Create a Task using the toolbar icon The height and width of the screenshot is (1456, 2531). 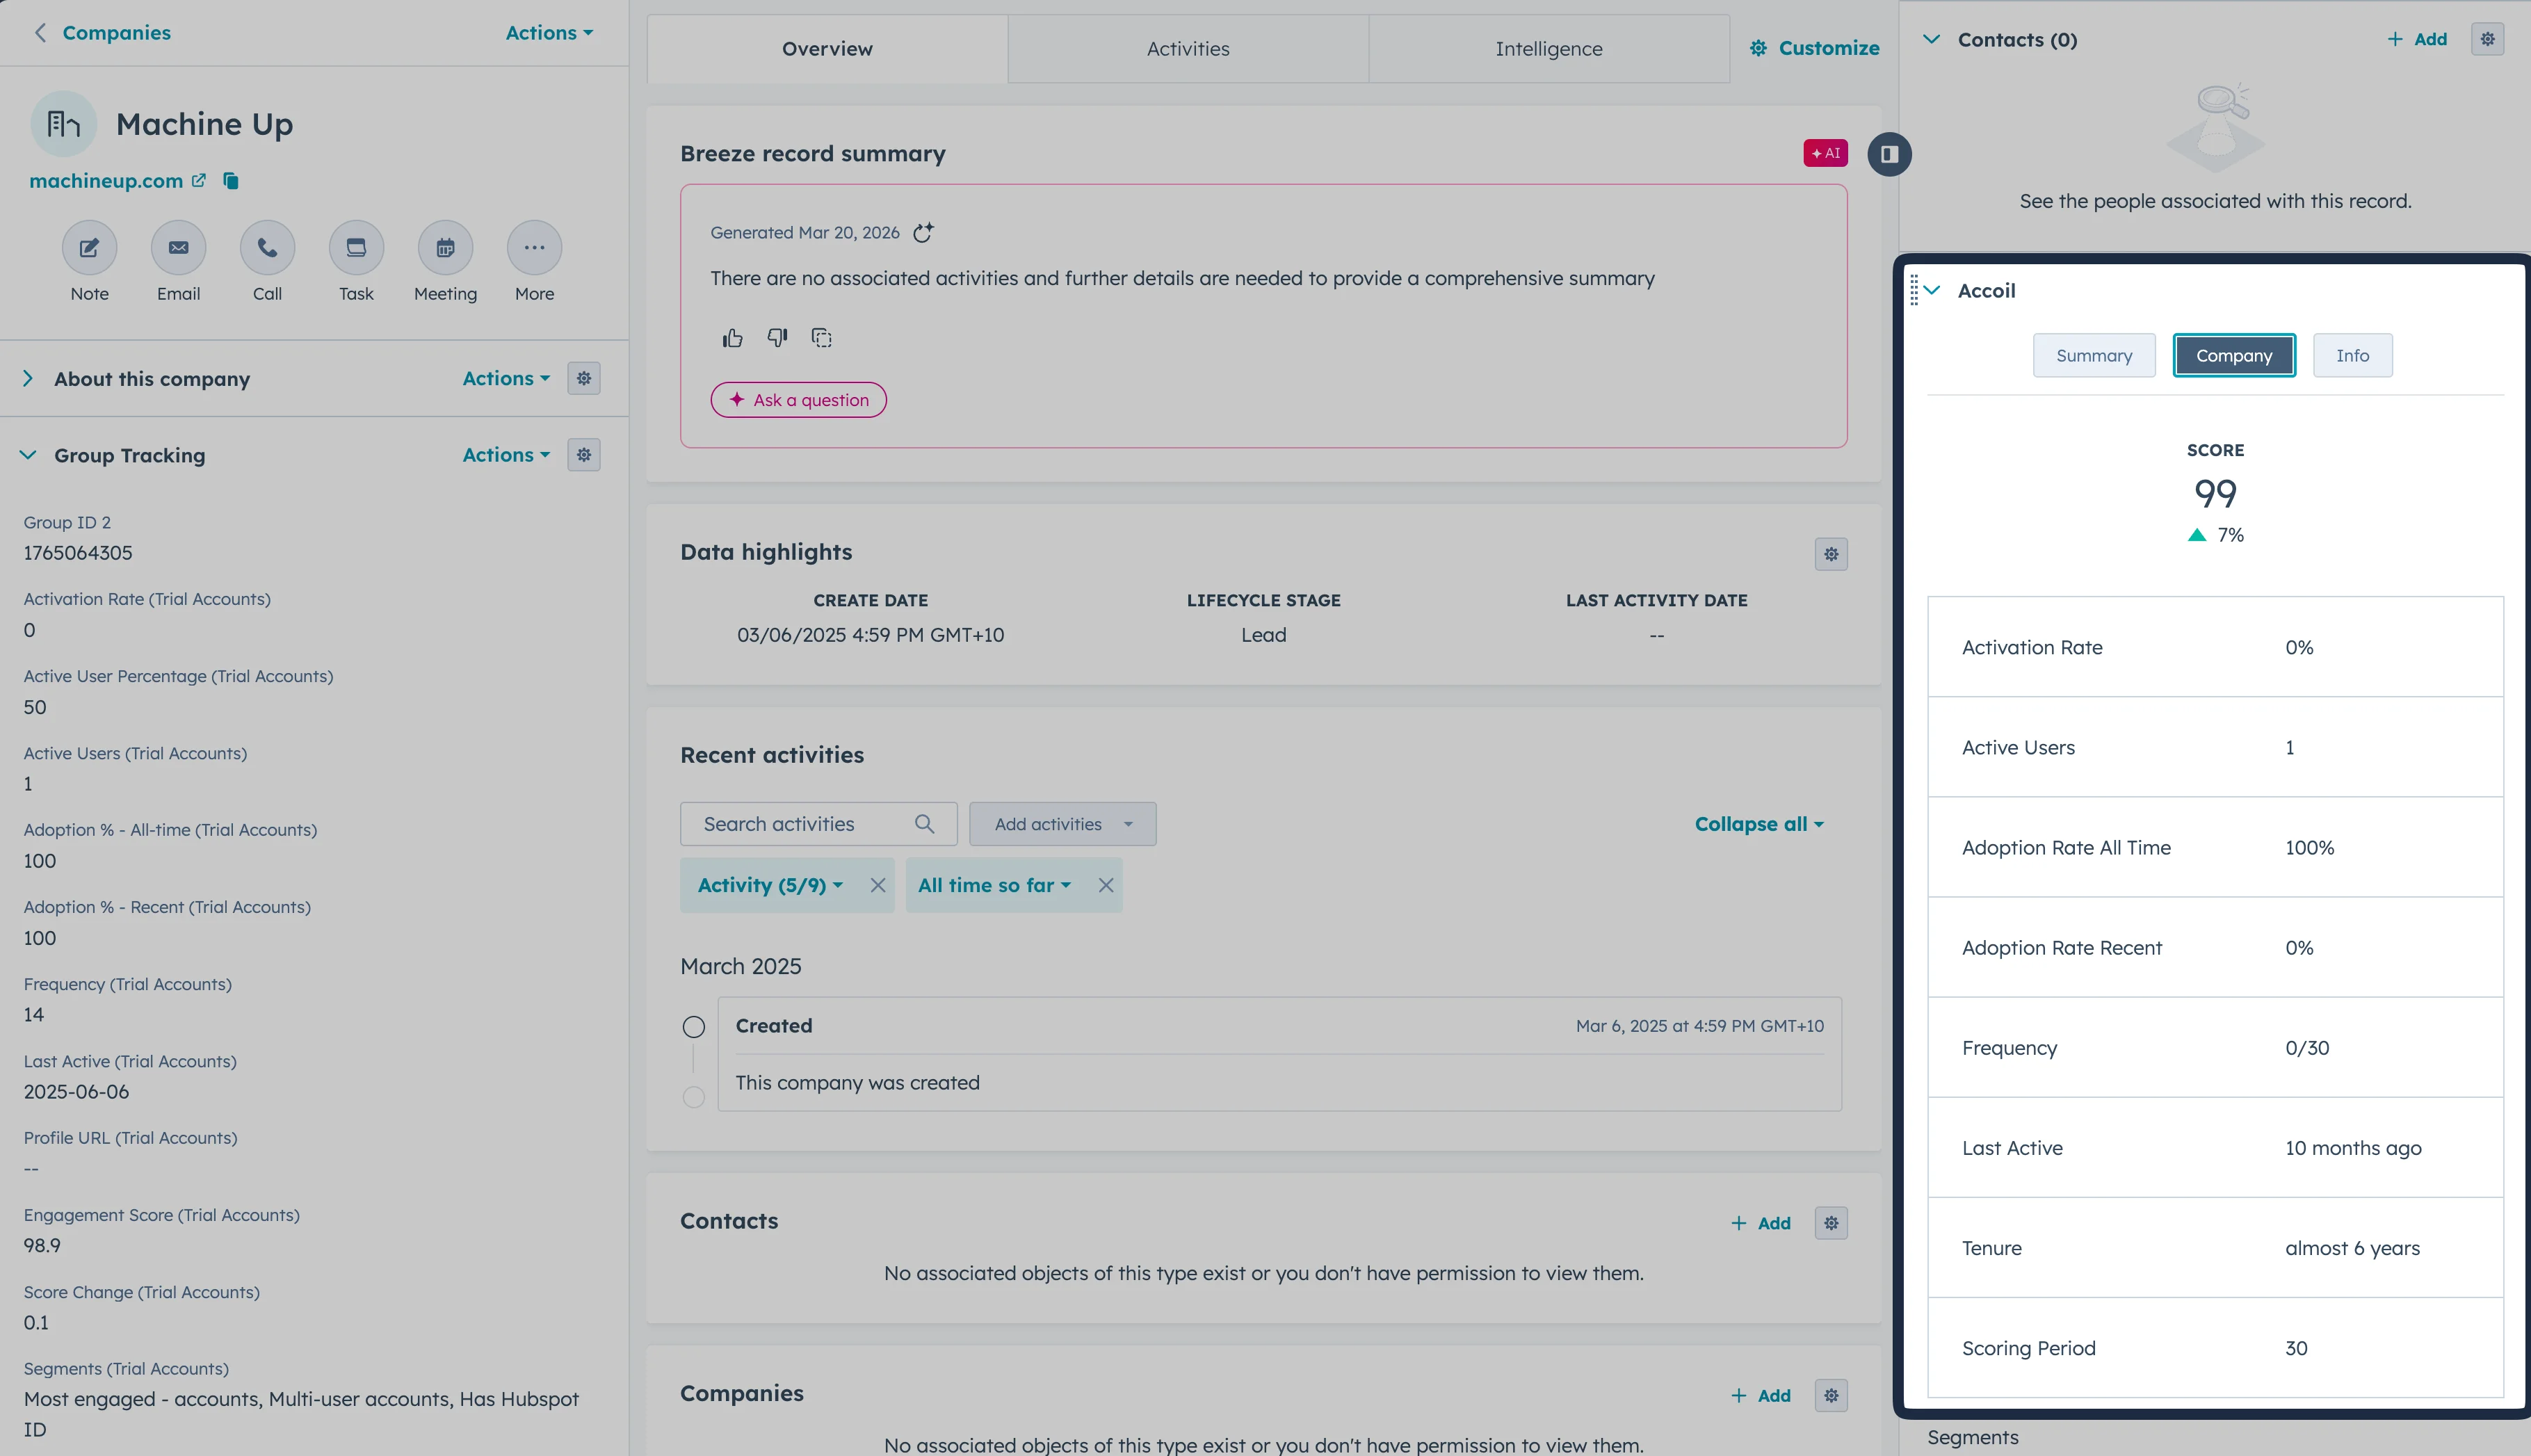point(356,247)
